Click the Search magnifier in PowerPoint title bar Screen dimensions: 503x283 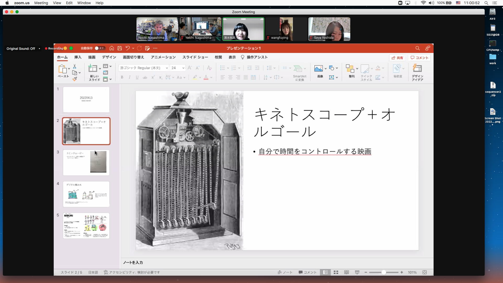pyautogui.click(x=417, y=48)
